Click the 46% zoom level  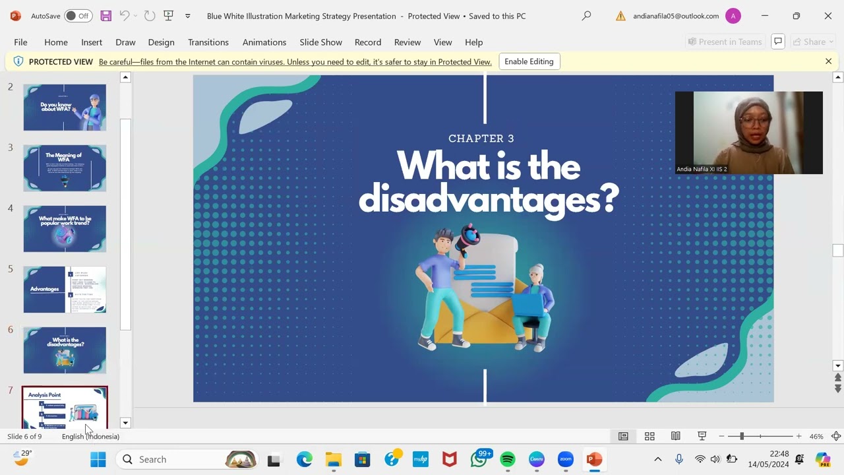point(816,436)
